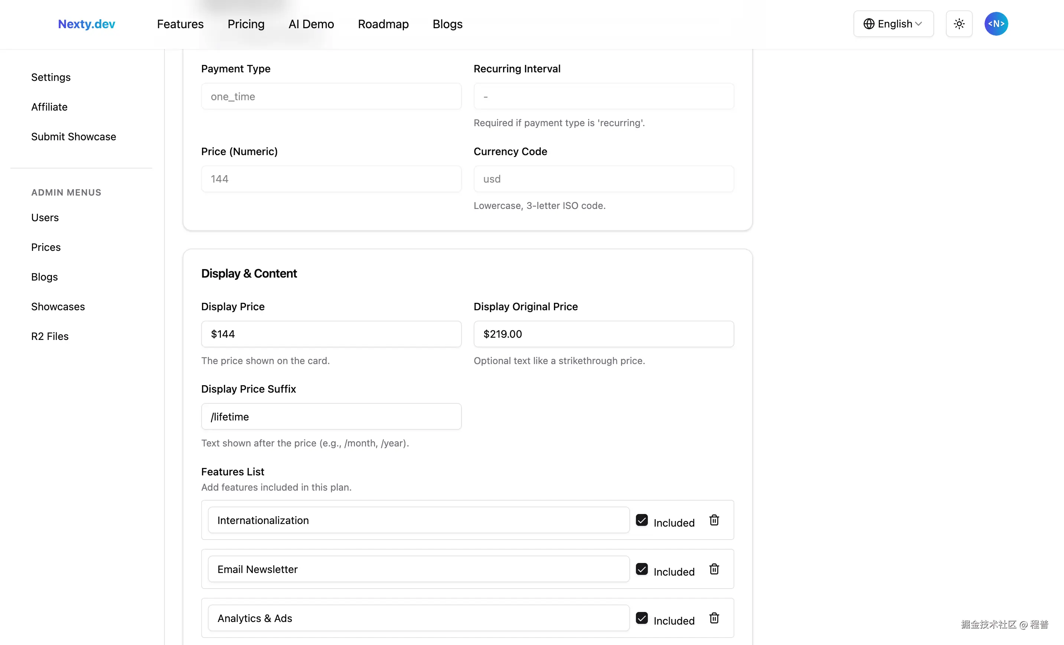The image size is (1064, 645).
Task: Delete the Email Newsletter feature row
Action: click(714, 569)
